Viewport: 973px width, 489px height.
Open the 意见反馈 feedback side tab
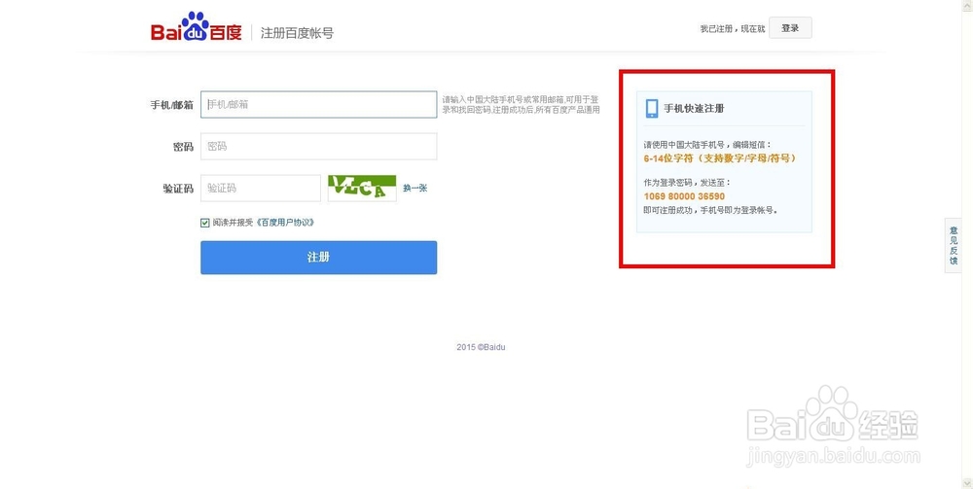pyautogui.click(x=954, y=245)
